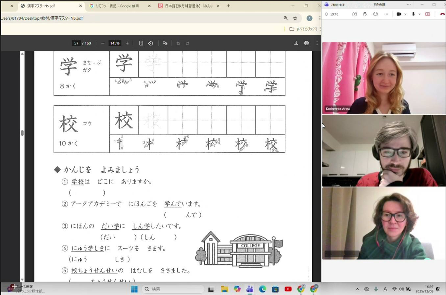Image resolution: width=446 pixels, height=295 pixels.
Task: Click the fit to page icon
Action: tap(141, 43)
